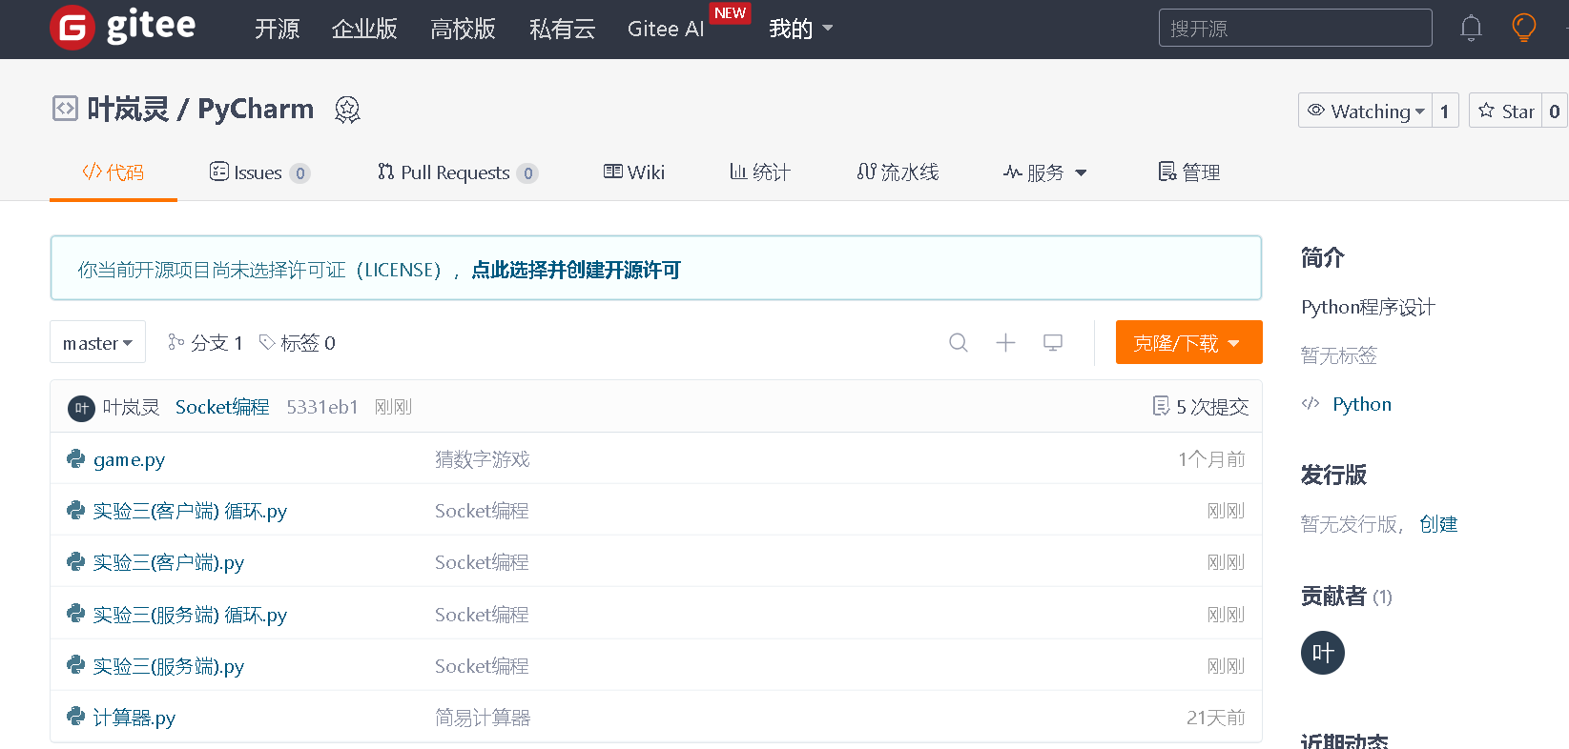This screenshot has width=1569, height=749.
Task: Click the repository code icon beside 叶岚灵
Action: [x=65, y=109]
